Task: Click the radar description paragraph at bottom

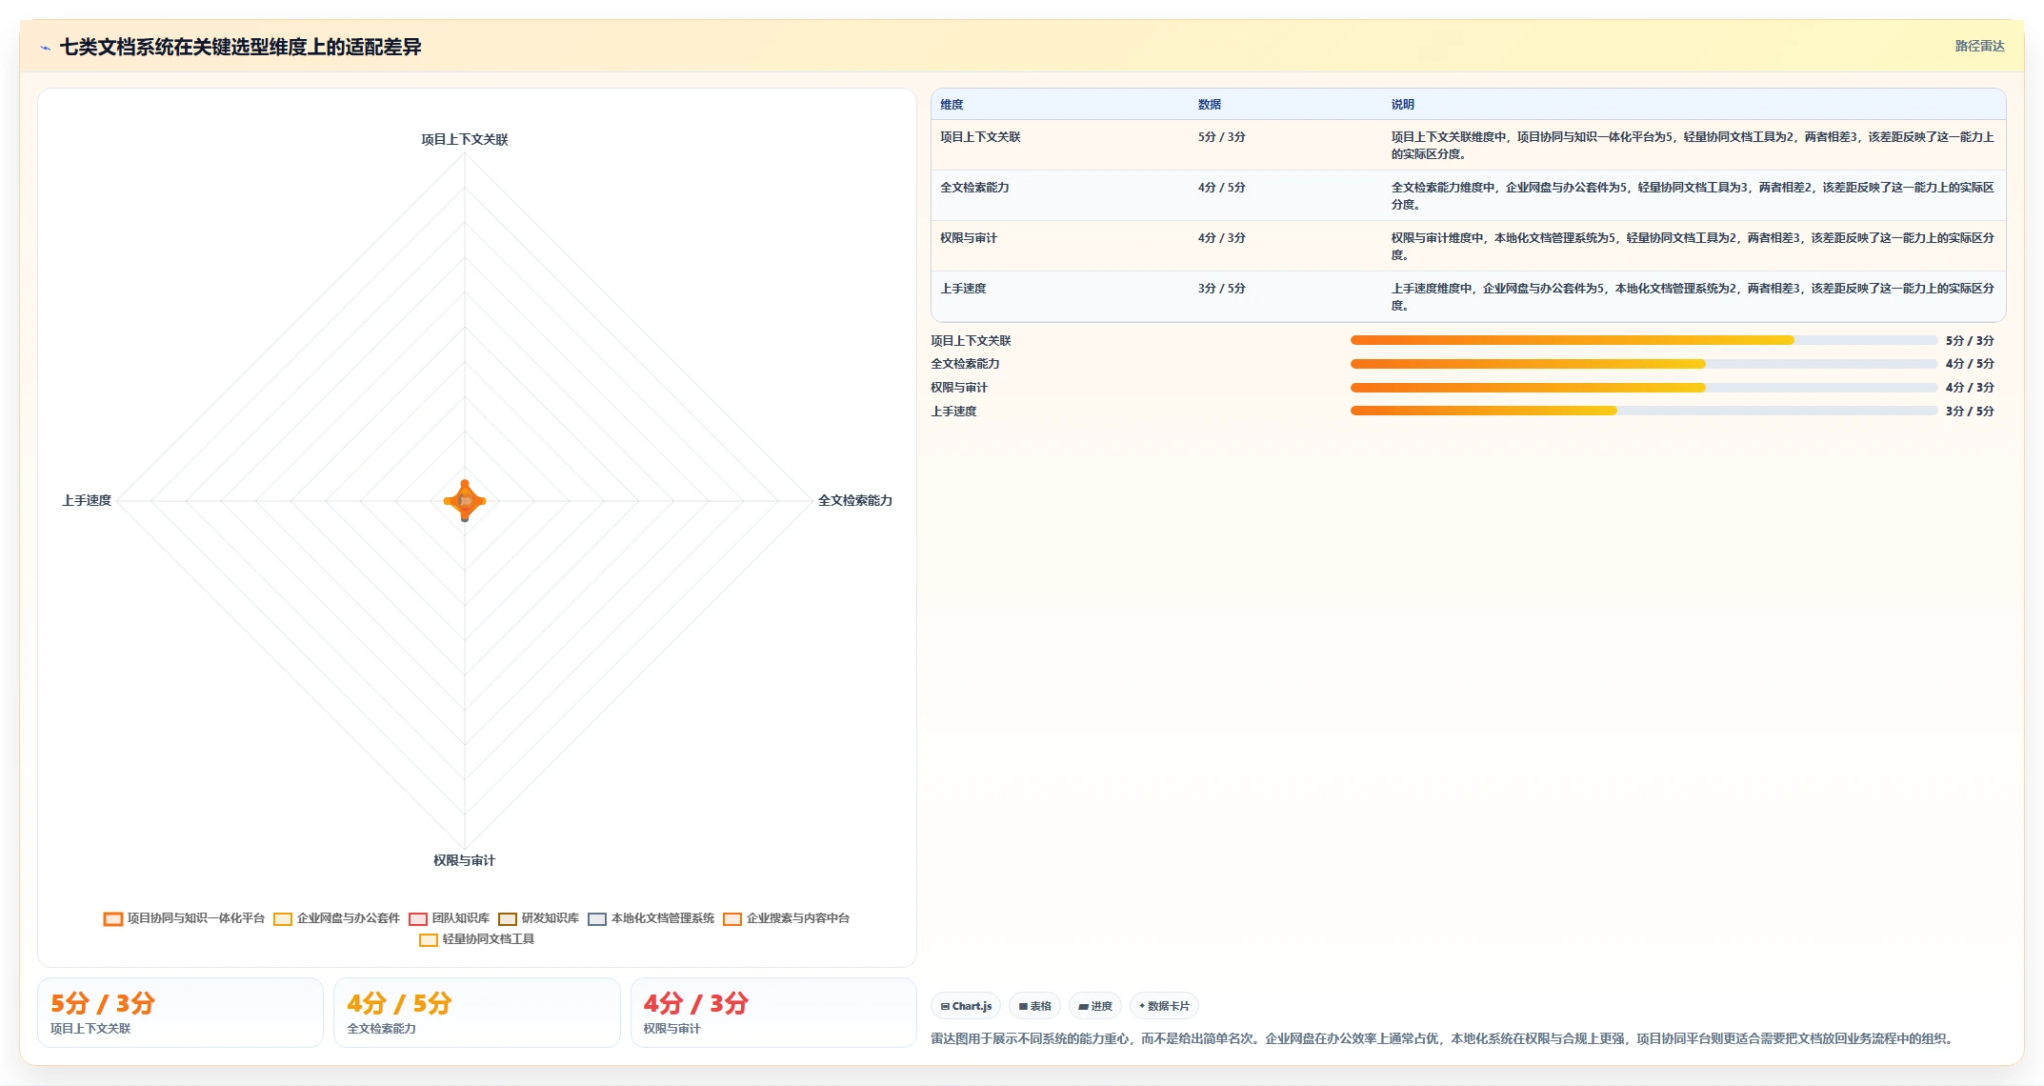Action: tap(1444, 1038)
